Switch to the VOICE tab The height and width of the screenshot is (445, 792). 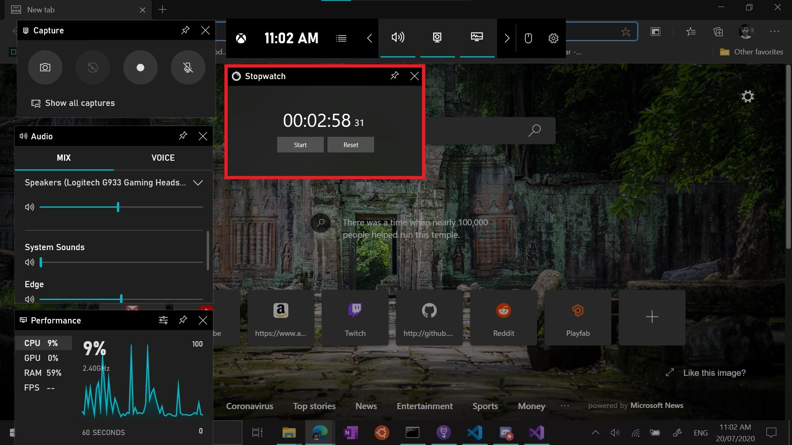click(163, 158)
